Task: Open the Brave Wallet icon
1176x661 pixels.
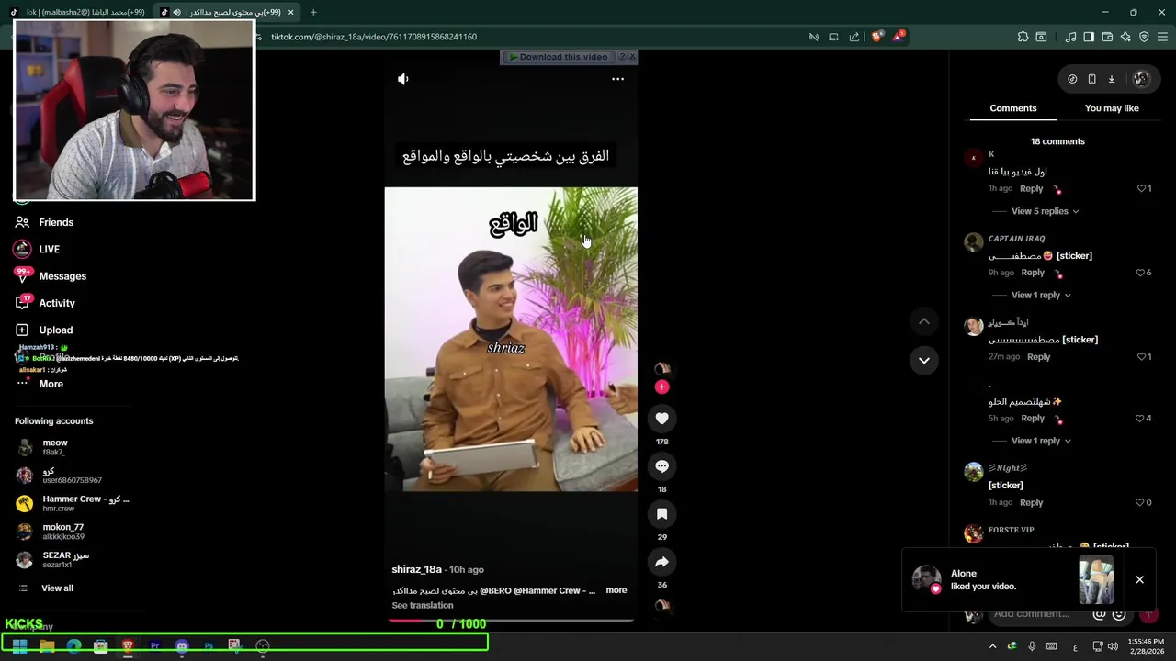Action: click(x=1107, y=37)
